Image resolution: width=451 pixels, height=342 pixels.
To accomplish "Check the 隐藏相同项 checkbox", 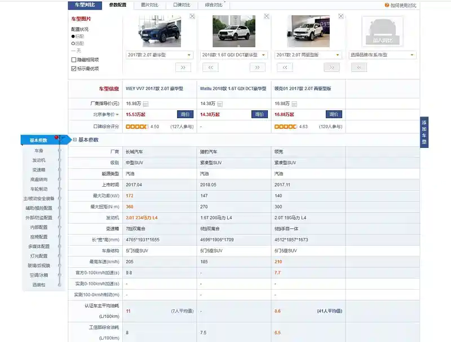I will (x=74, y=60).
